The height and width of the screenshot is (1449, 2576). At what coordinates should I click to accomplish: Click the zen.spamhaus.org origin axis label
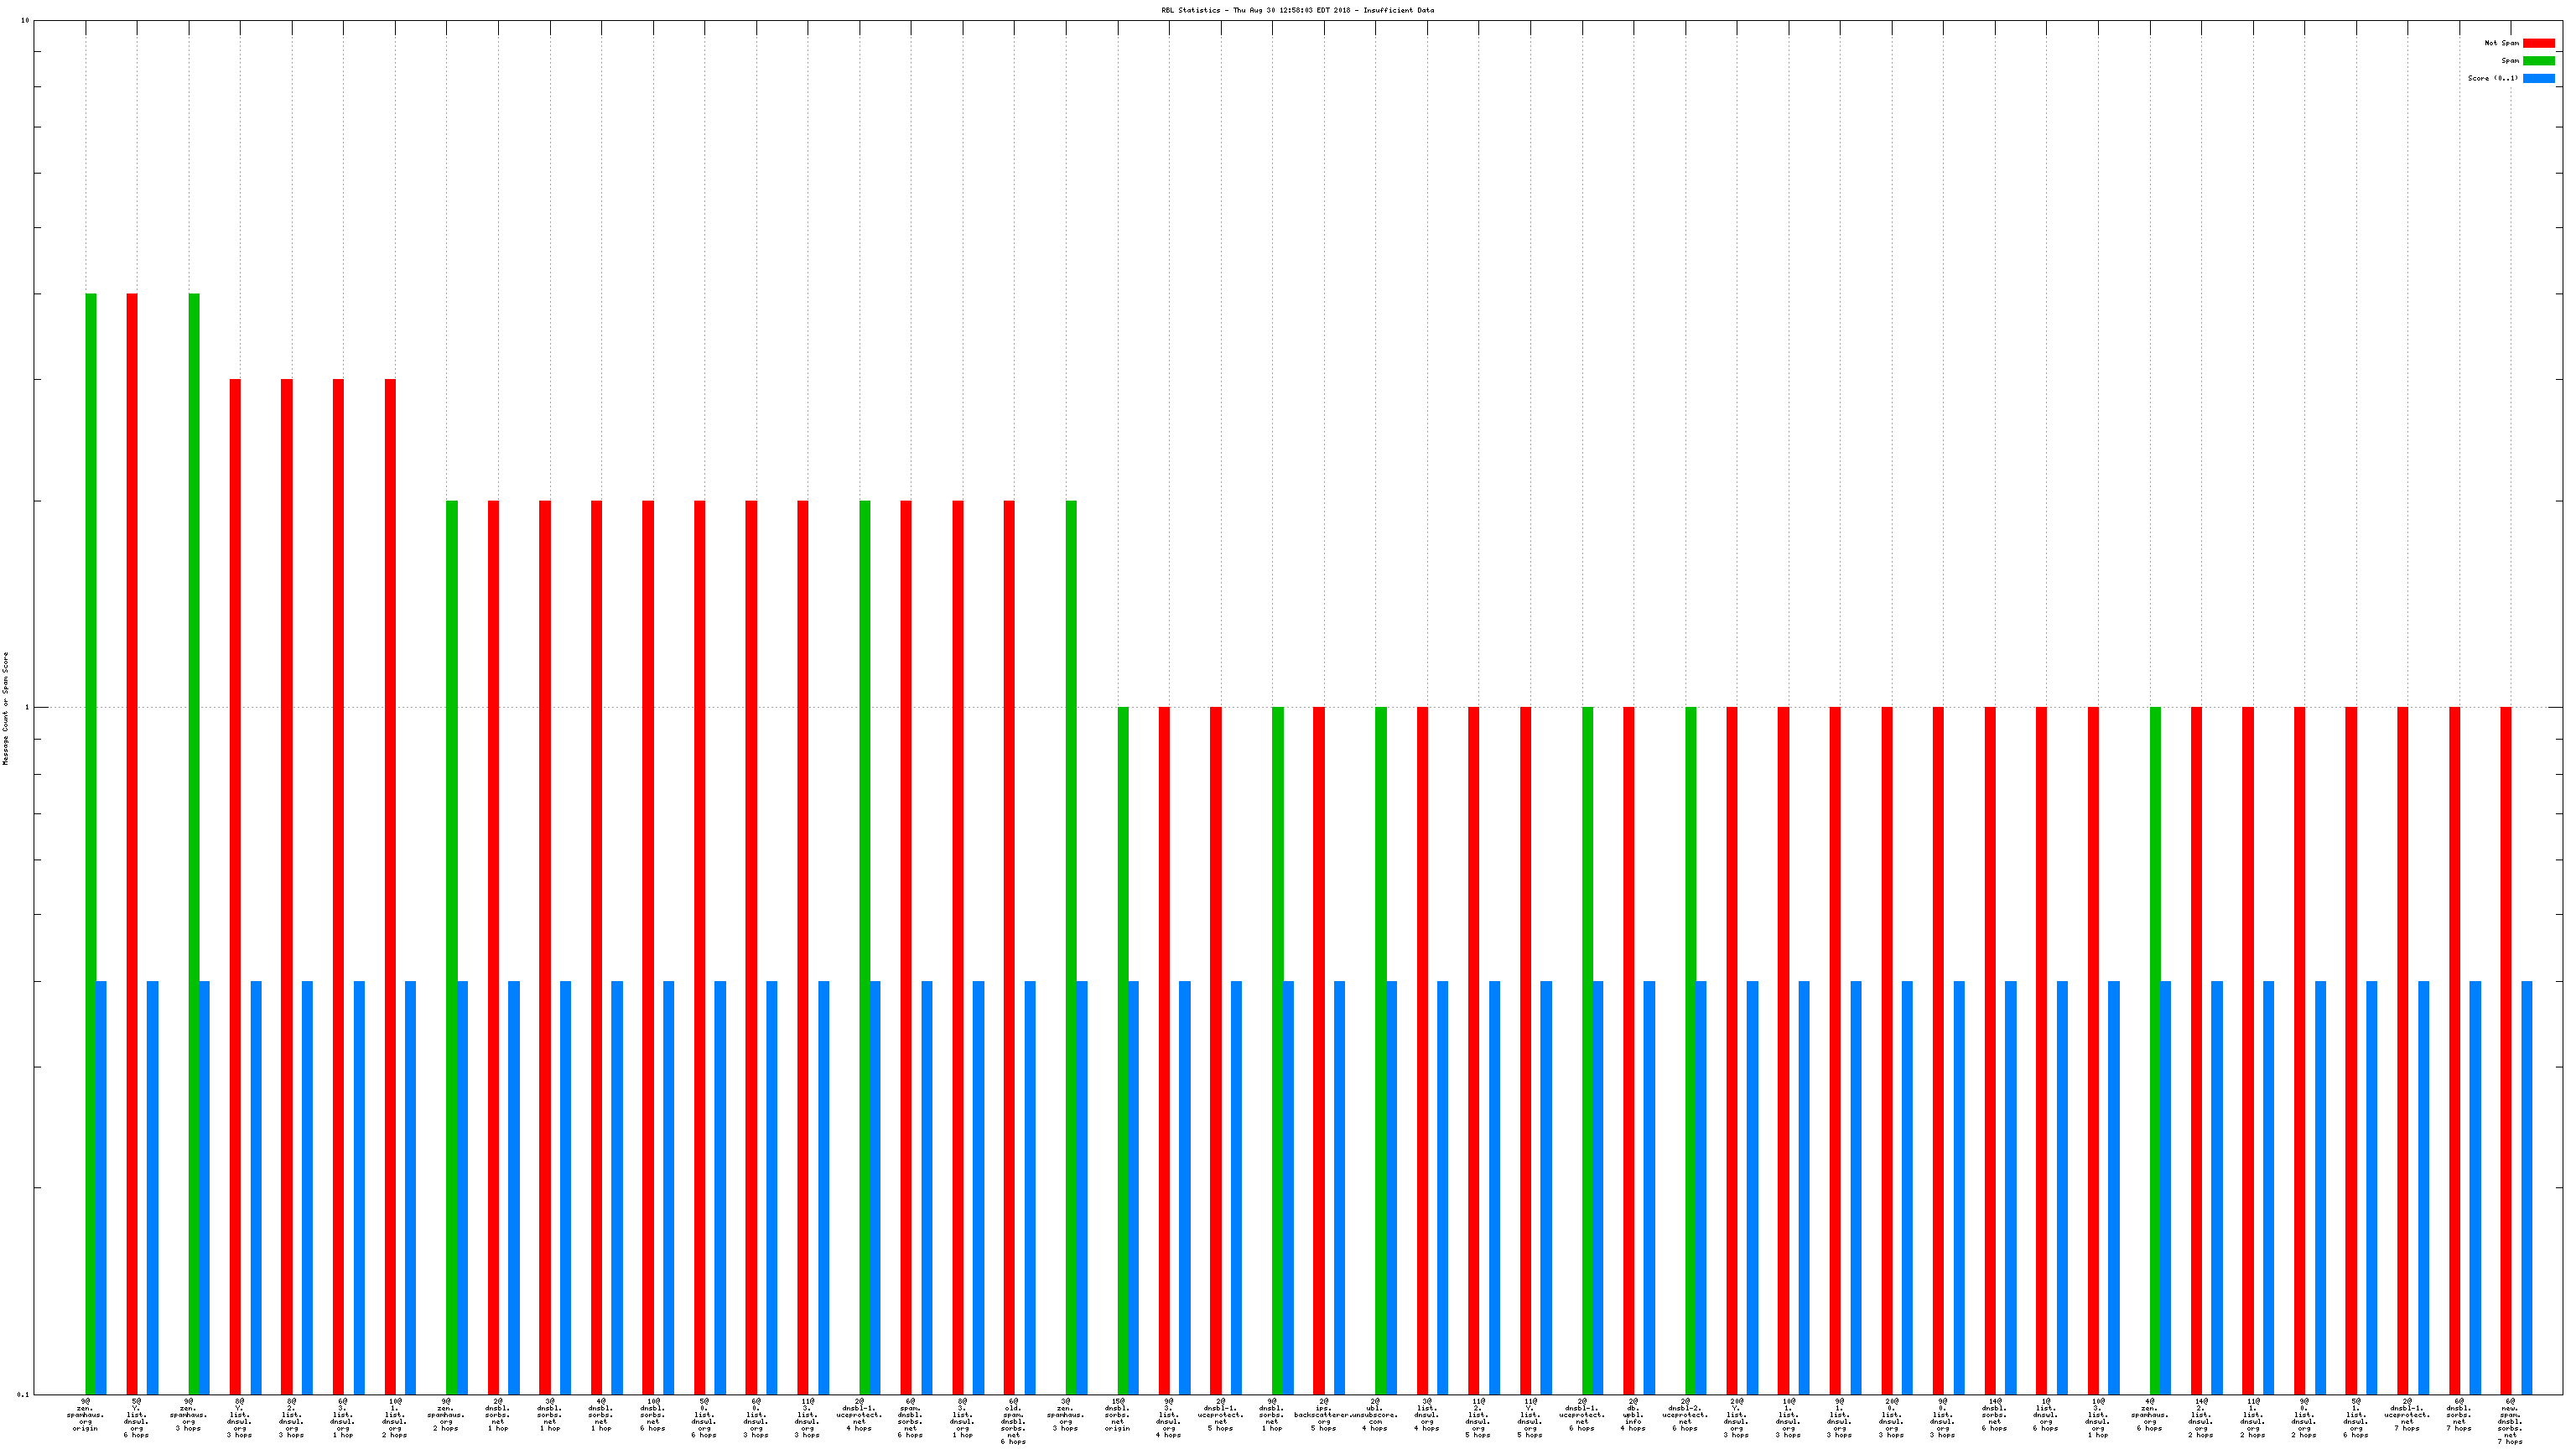point(85,1415)
